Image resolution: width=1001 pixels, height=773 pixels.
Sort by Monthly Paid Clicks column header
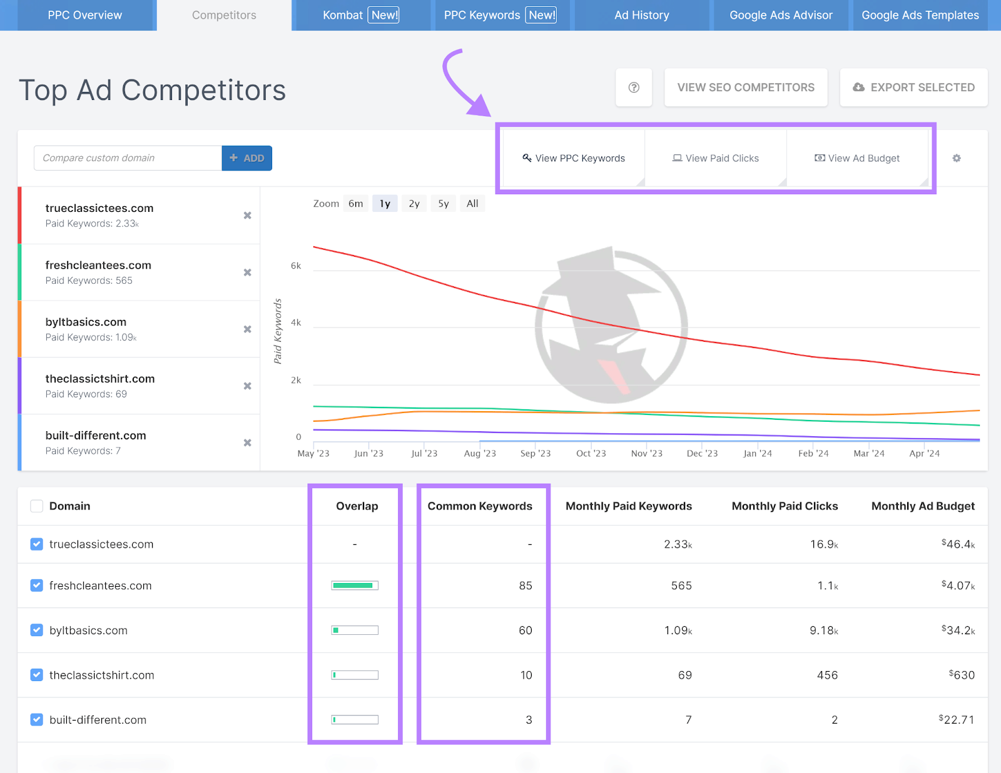785,506
